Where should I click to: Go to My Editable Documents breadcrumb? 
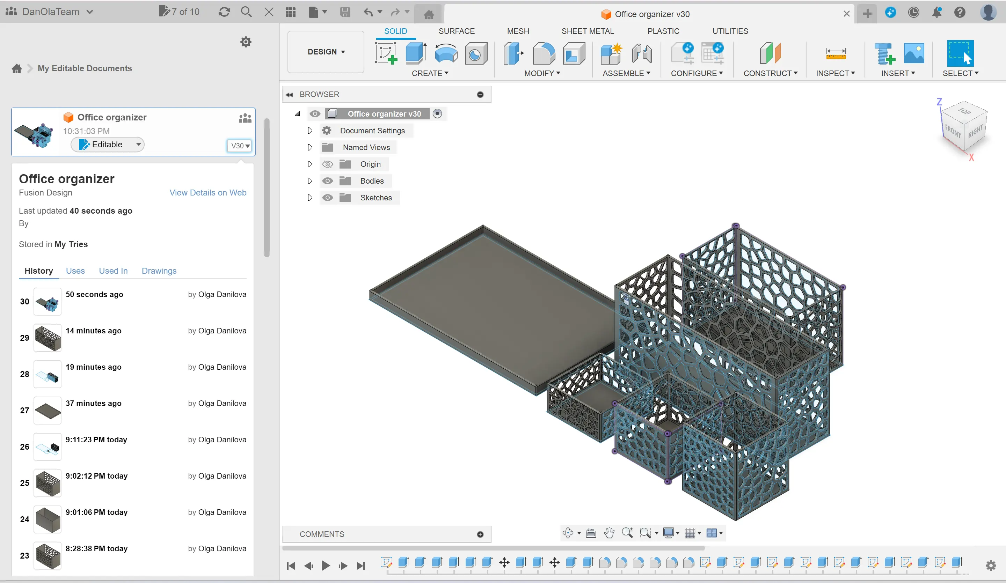click(x=85, y=69)
